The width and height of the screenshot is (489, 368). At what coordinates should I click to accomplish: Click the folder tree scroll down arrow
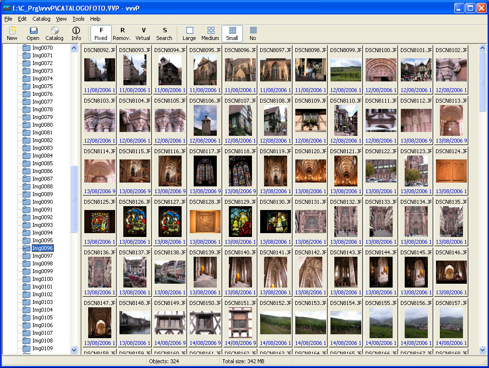(74, 350)
